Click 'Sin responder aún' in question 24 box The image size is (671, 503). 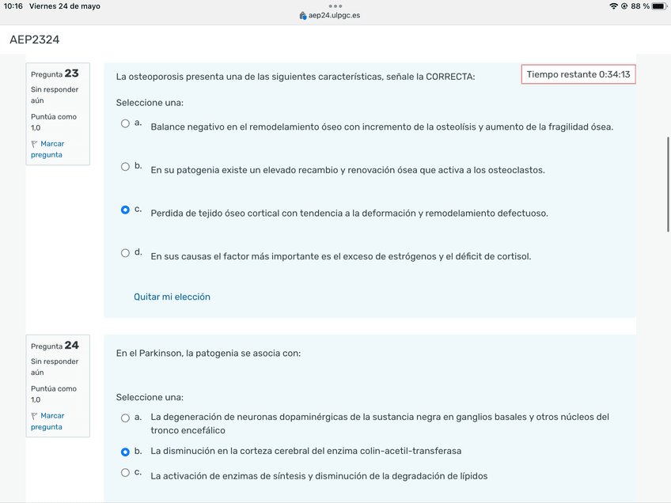55,367
